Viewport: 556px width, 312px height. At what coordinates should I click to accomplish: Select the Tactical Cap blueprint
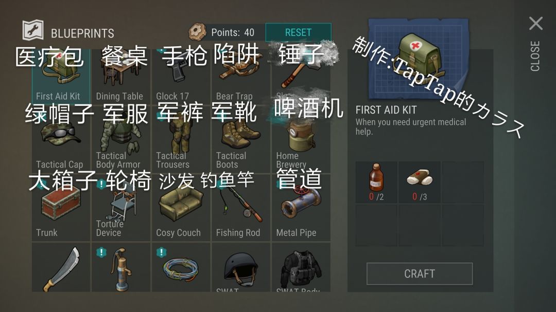click(61, 139)
